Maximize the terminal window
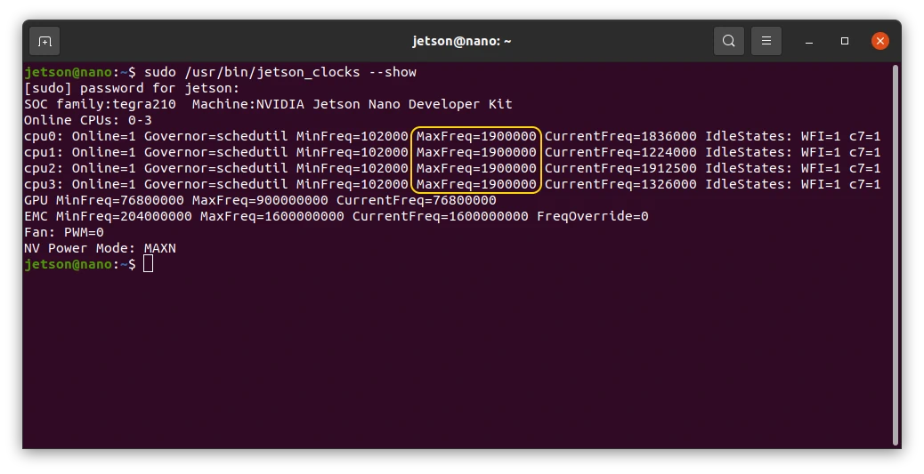 pyautogui.click(x=845, y=41)
